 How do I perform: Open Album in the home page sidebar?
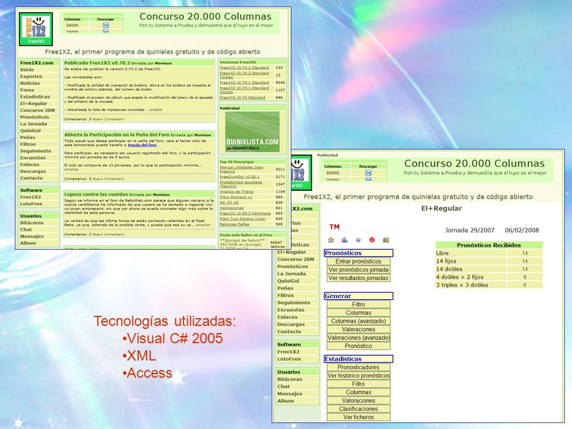[28, 243]
